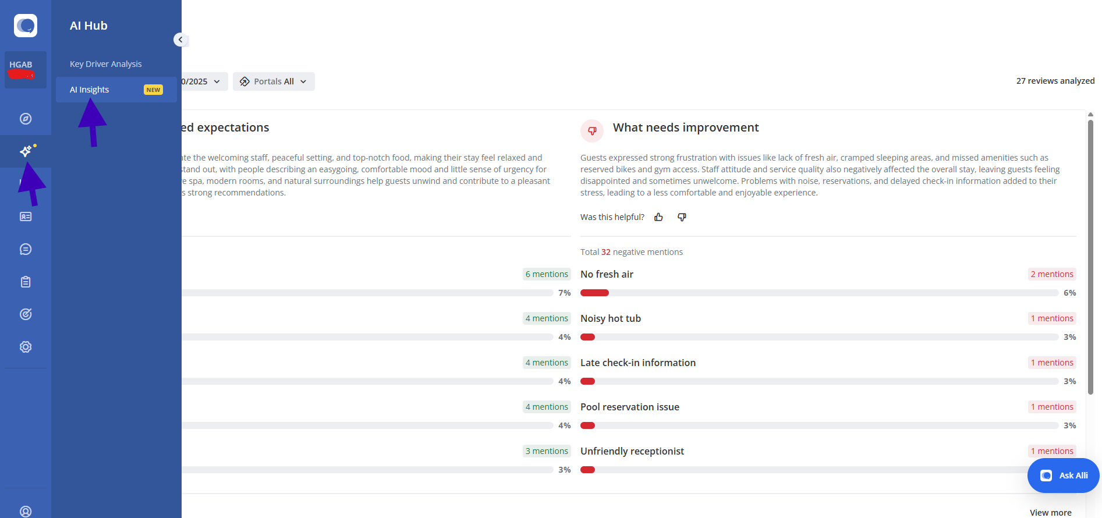Open the user profile icon at the sidebar bottom
1102x518 pixels.
tap(26, 511)
